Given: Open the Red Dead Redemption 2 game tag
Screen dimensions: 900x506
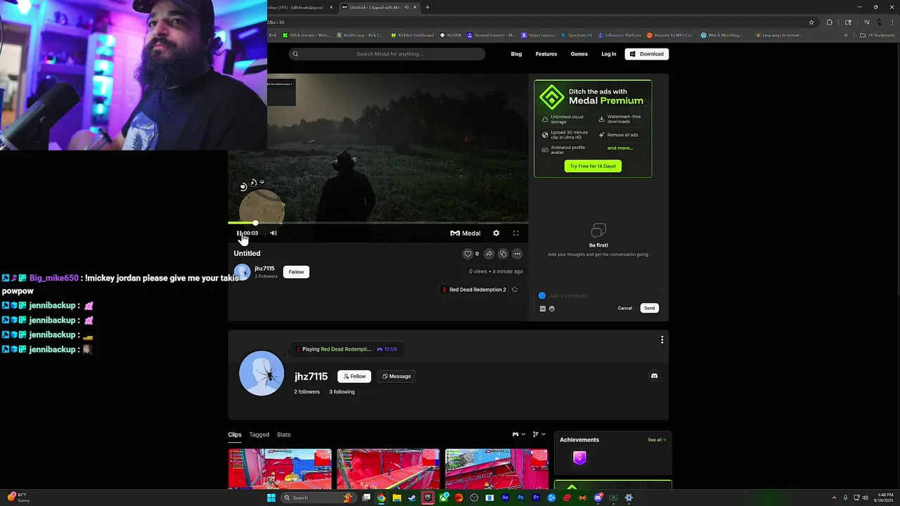Looking at the screenshot, I should click(x=474, y=290).
